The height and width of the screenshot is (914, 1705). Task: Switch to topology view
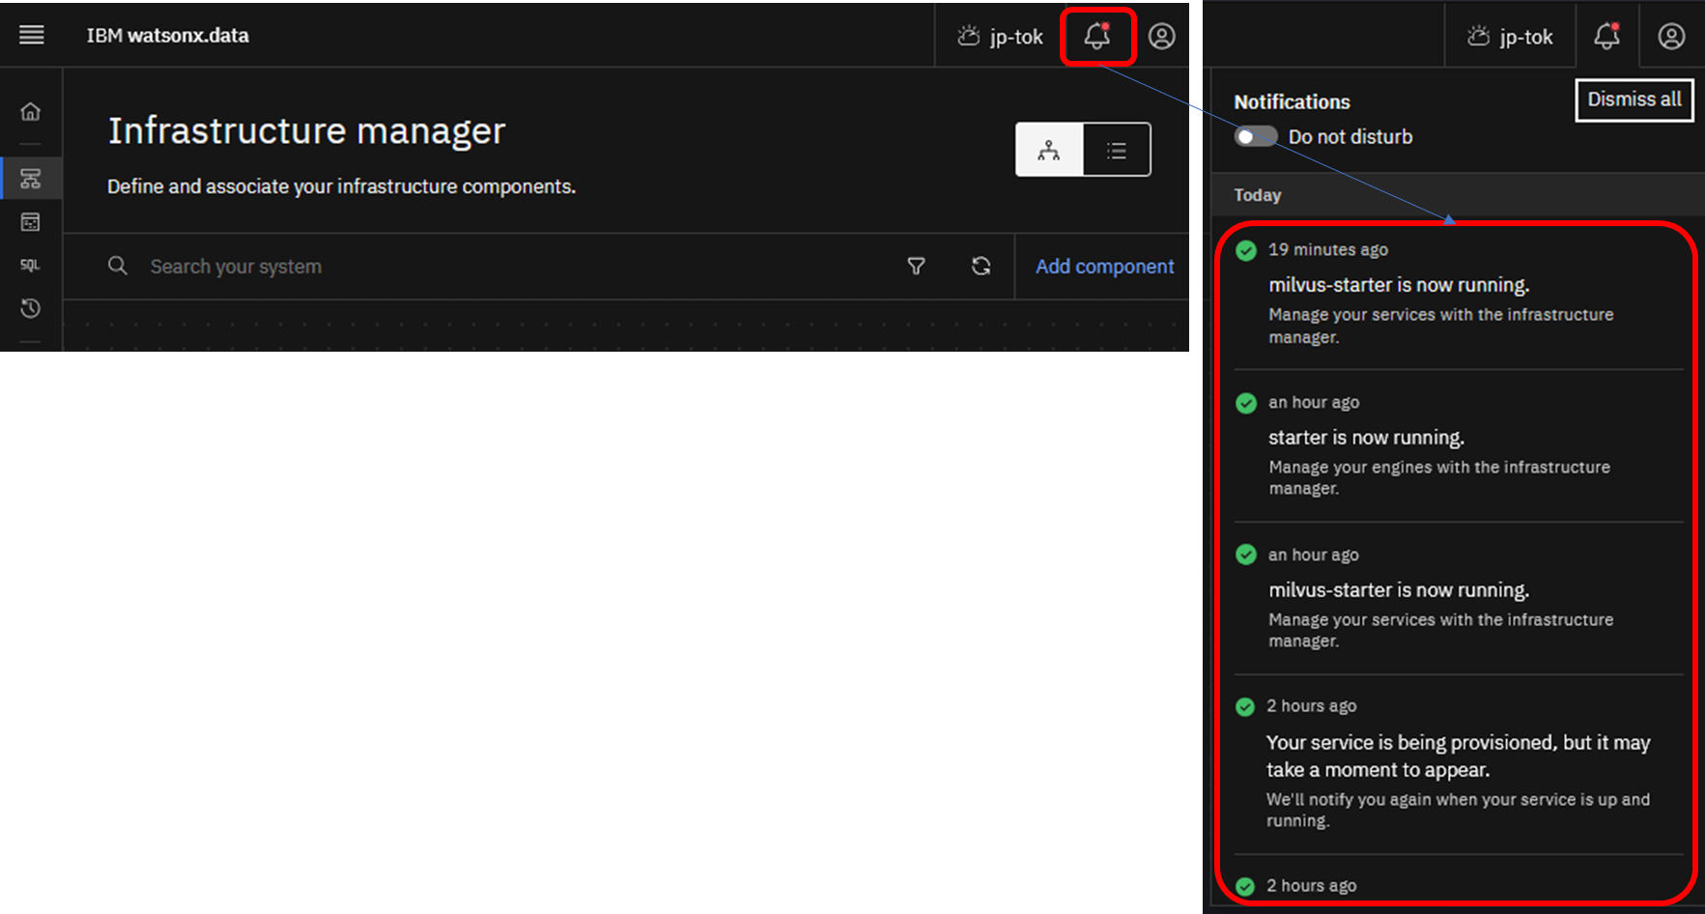1049,150
